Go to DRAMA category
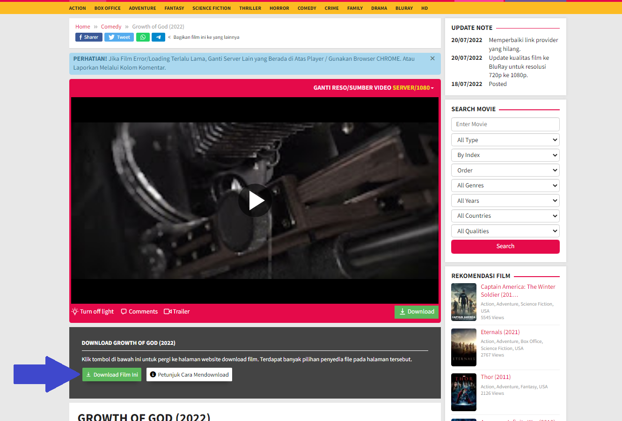 (x=379, y=8)
